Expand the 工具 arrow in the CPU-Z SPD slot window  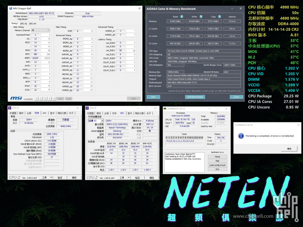129,178
